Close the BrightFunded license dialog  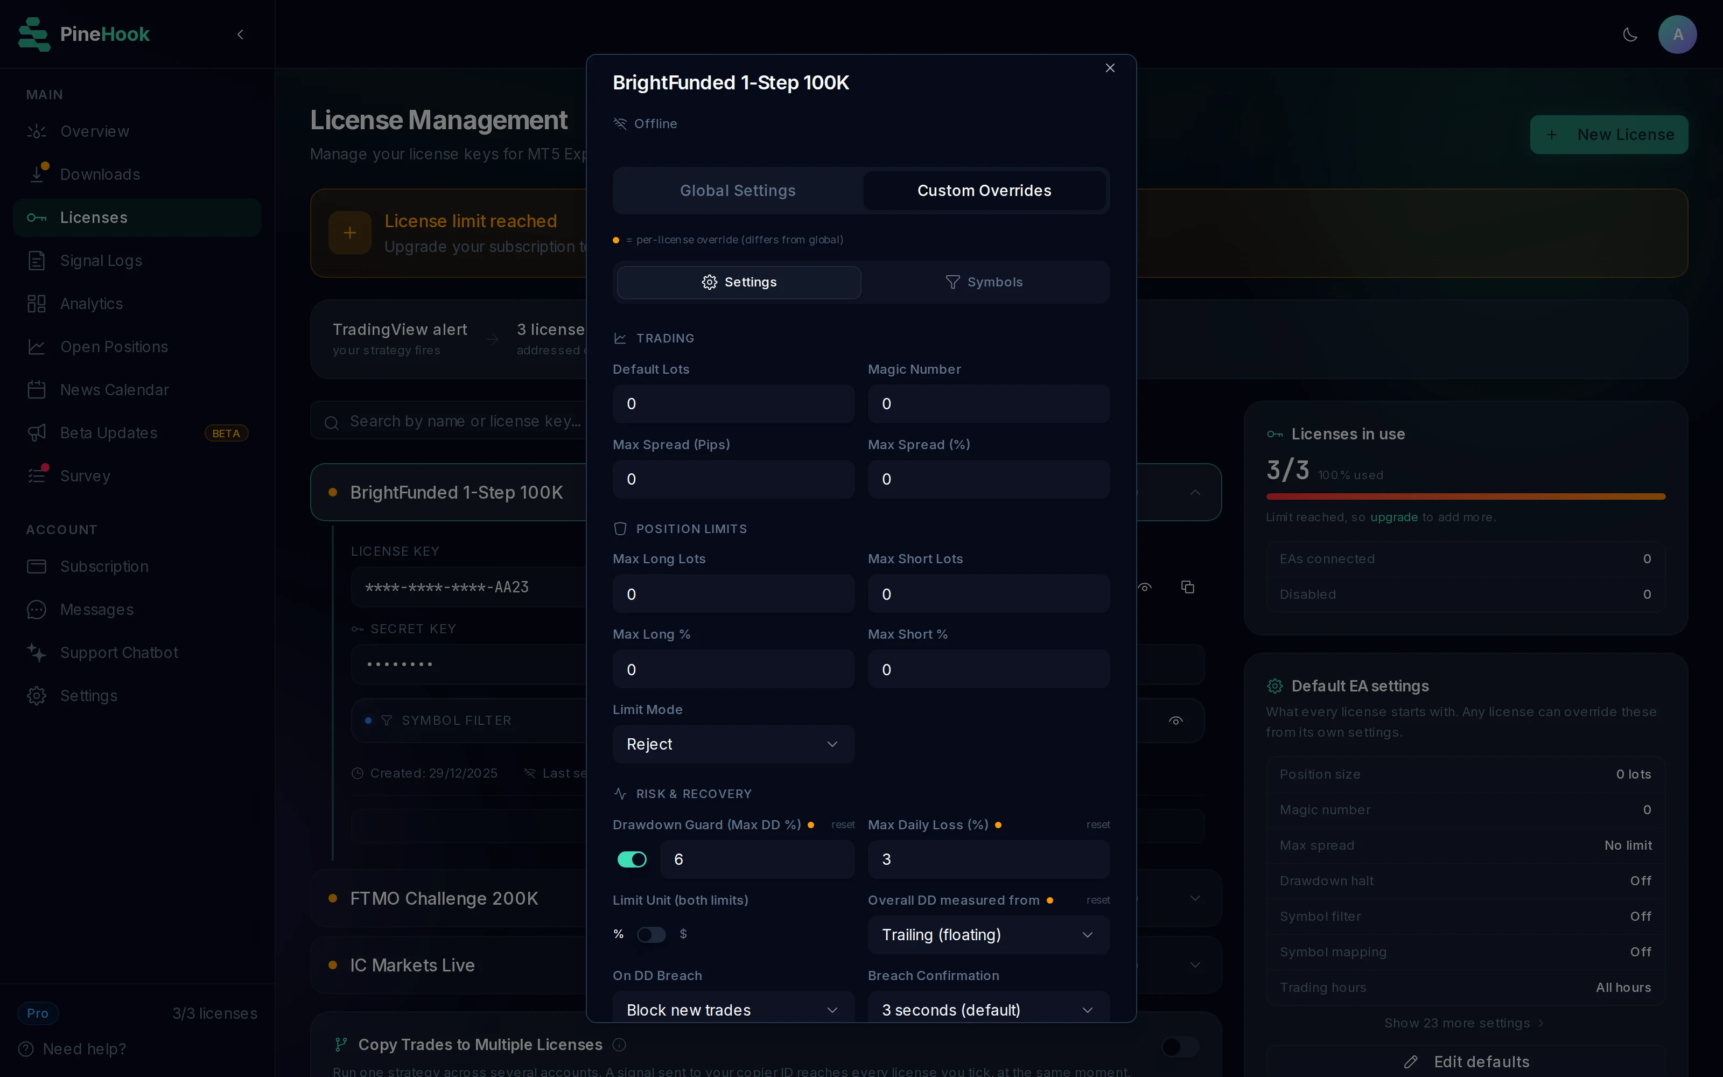coord(1110,68)
